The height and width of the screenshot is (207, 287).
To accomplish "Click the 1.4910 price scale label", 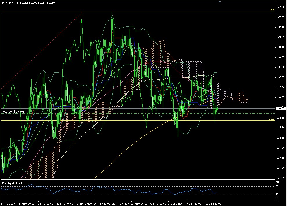I will [280, 27].
